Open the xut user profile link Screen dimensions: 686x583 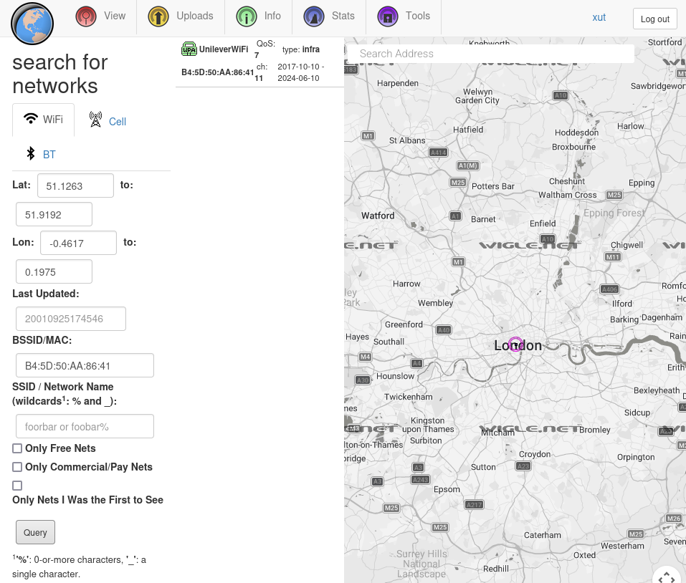click(x=599, y=17)
